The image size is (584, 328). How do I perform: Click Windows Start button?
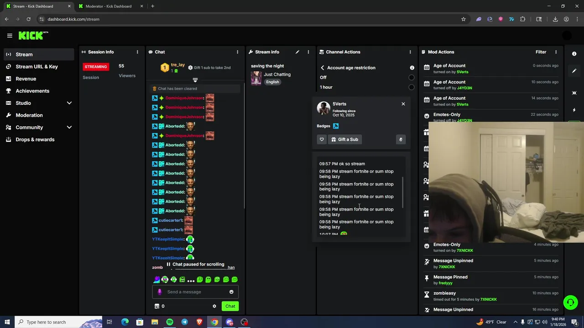point(7,322)
